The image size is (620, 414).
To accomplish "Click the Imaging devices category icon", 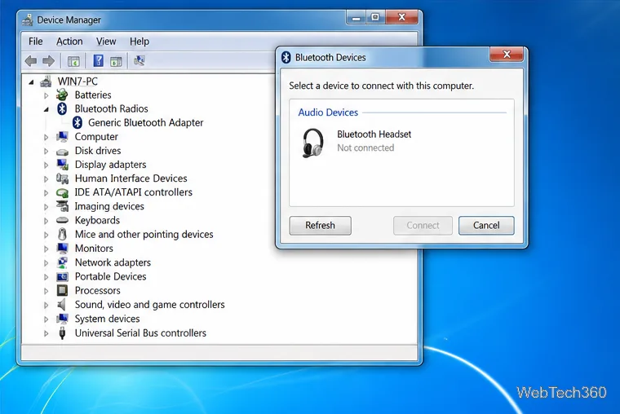I will [x=62, y=206].
